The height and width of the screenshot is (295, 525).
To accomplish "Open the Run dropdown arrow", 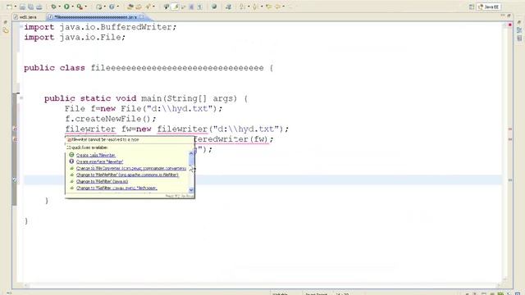I will (73, 7).
